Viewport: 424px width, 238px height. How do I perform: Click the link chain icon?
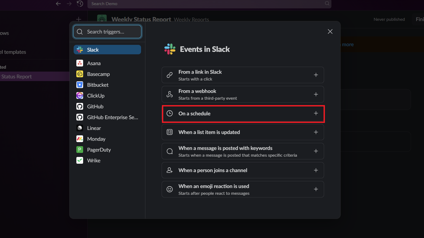tap(169, 75)
